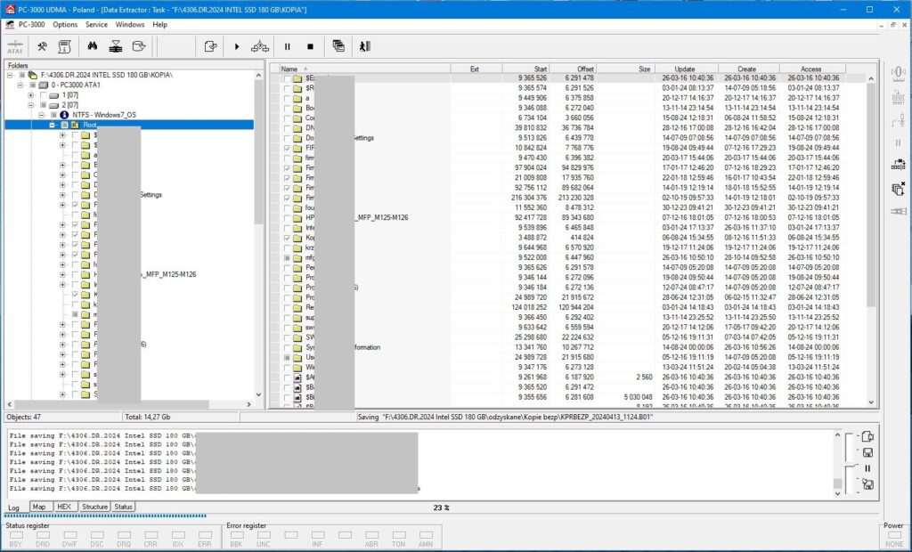Collapse the Root folder node

point(52,125)
